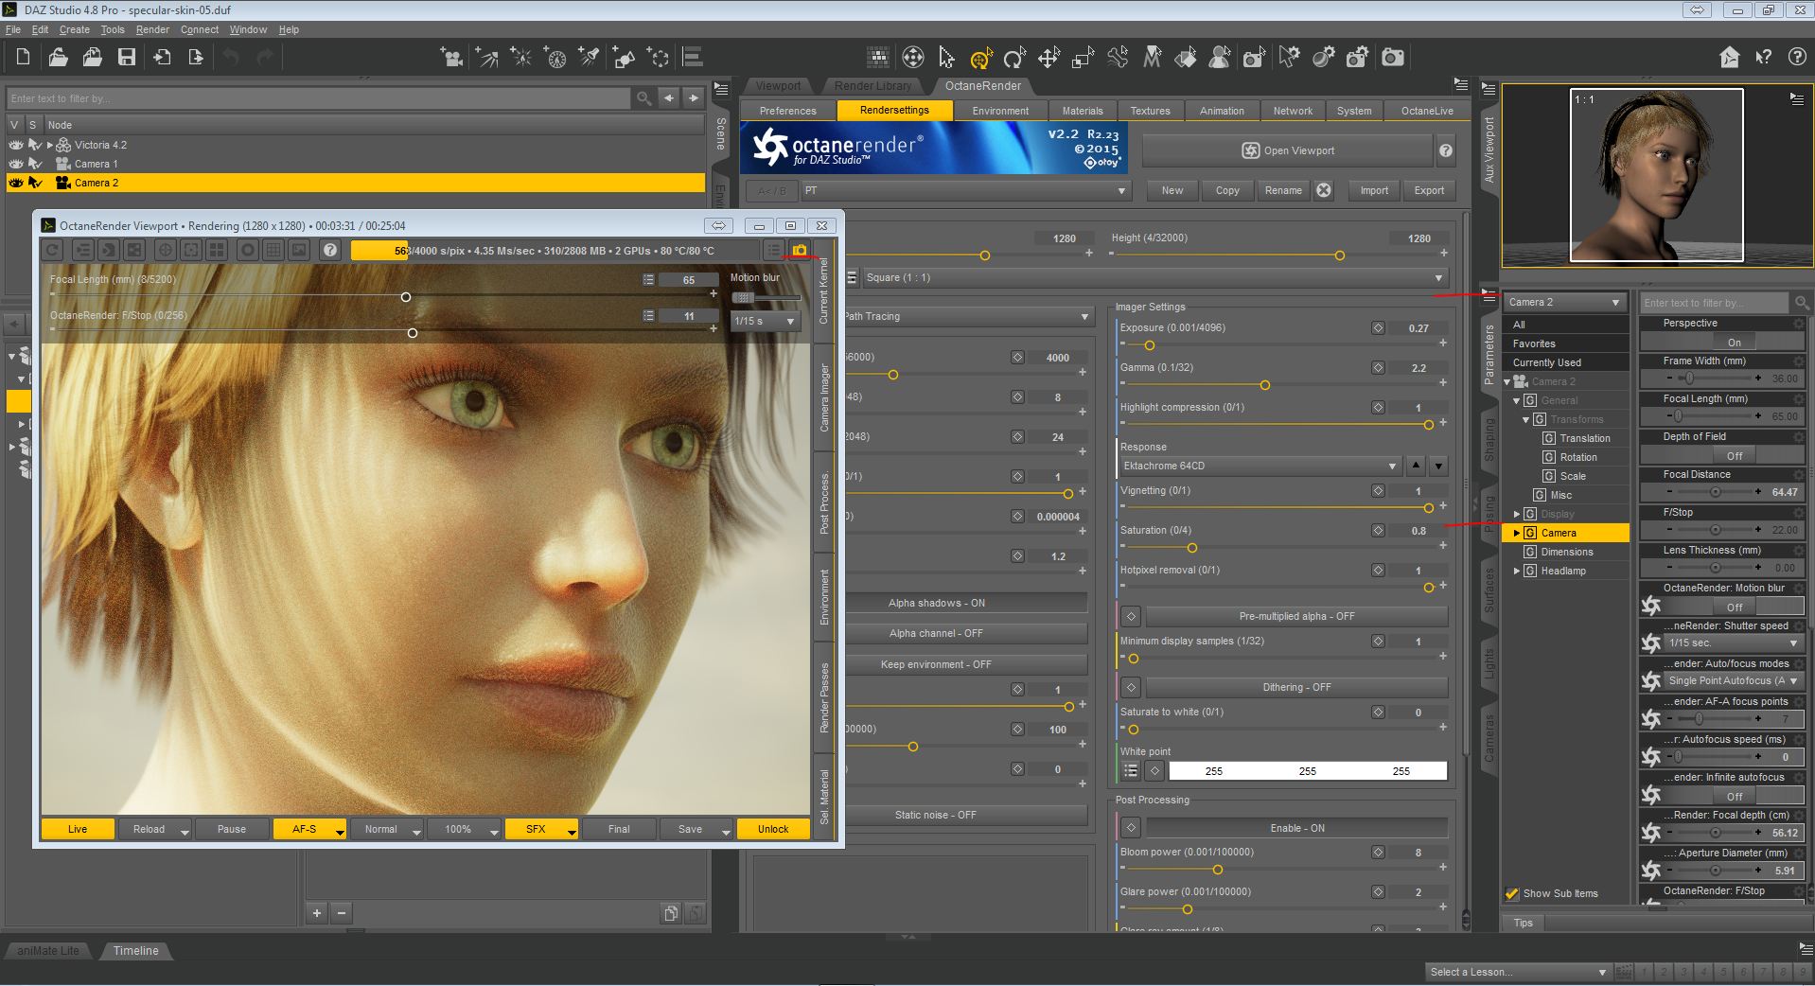Click the Create New Spotlight icon
The image size is (1815, 986).
point(589,58)
